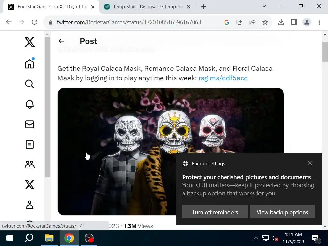Screen dimensions: 328x246
Task: Open Profile person icon in sidebar
Action: point(29,205)
